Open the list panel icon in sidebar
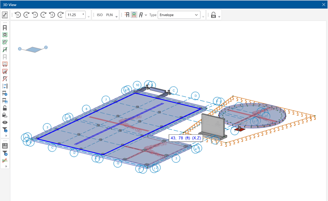 [5, 146]
